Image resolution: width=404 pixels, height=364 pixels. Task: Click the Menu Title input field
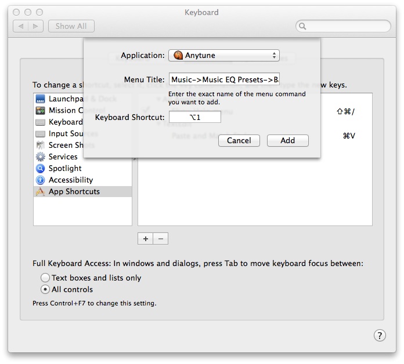224,79
